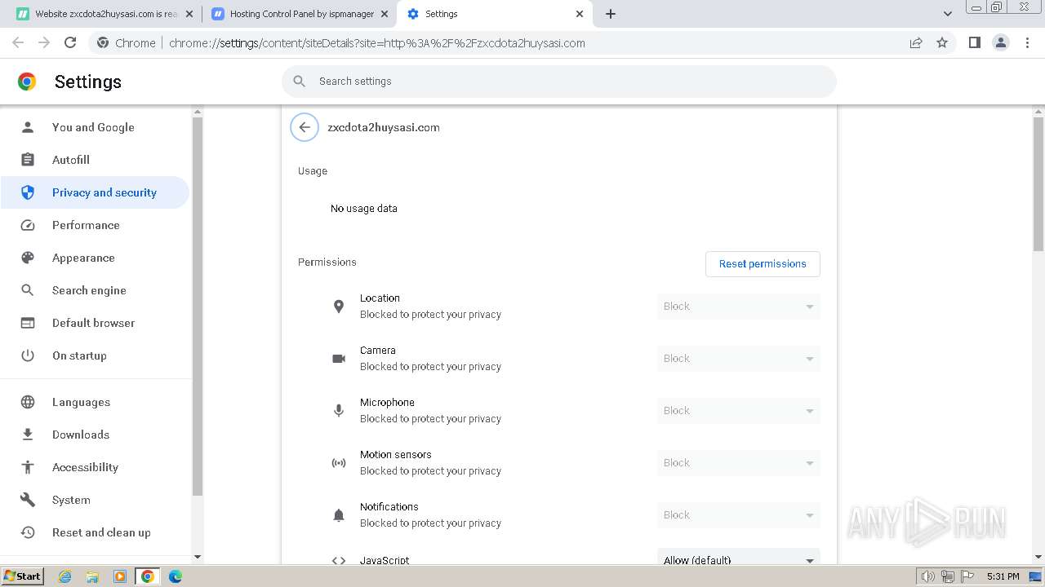Open a new tab
The height and width of the screenshot is (587, 1045).
(x=611, y=14)
